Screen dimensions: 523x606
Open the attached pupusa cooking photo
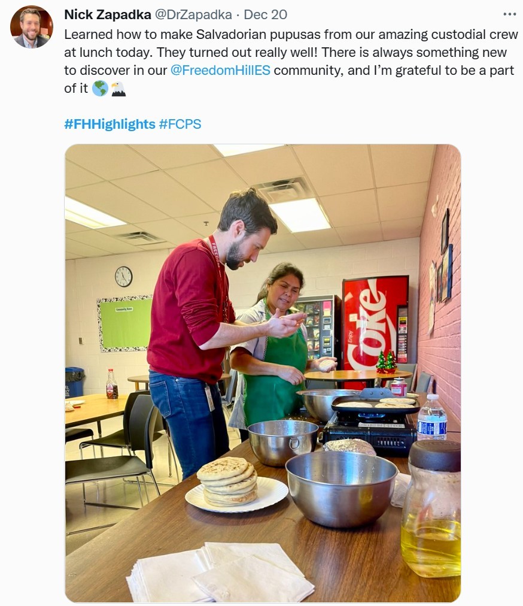(263, 373)
